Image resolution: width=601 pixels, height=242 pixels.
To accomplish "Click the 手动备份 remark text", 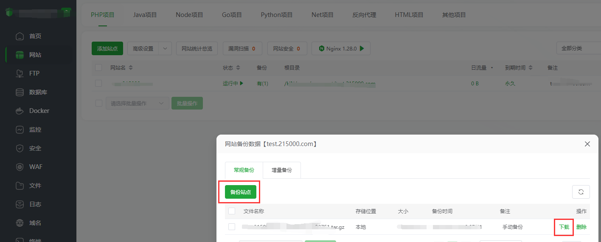I will coord(513,227).
